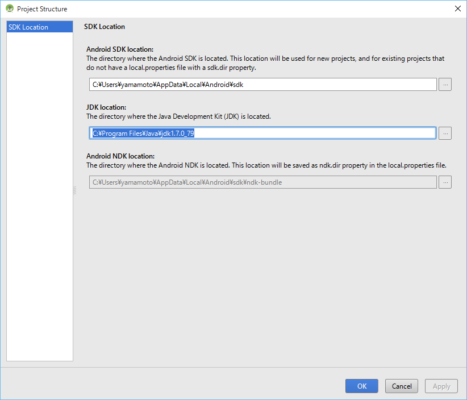
Task: Cancel the Project Structure dialog
Action: (402, 386)
